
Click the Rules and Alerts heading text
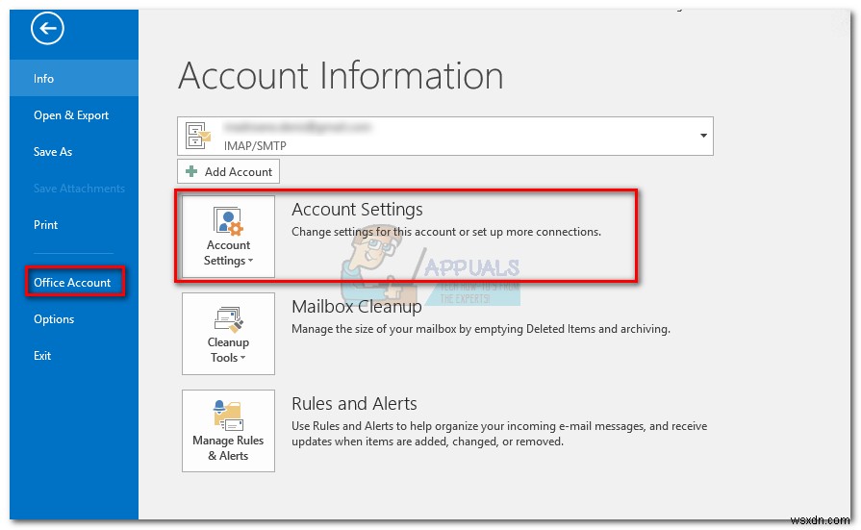pos(354,404)
